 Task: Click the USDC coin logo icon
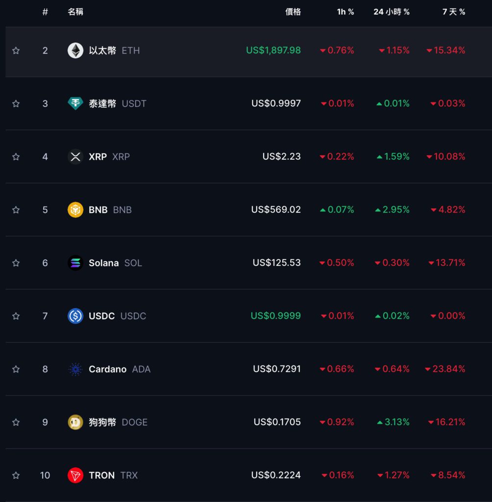click(75, 316)
